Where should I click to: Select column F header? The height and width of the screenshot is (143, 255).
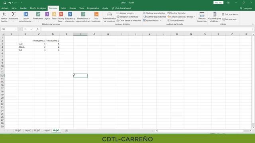[80, 34]
